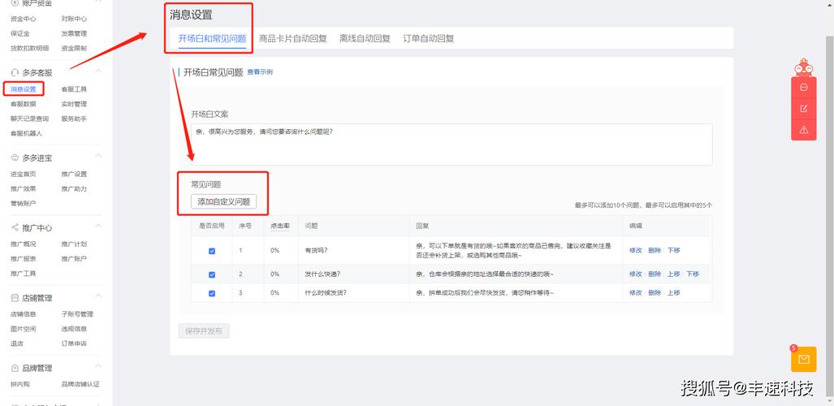
Task: Open 进宝首页 in sidebar
Action: click(x=24, y=174)
